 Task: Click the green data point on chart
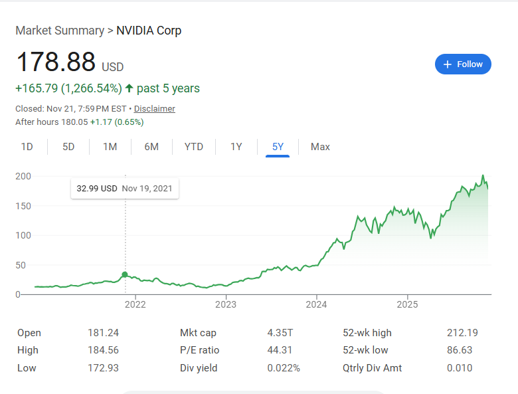125,274
